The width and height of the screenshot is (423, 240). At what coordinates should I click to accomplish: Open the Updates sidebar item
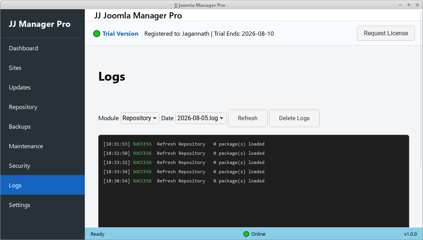point(42,87)
